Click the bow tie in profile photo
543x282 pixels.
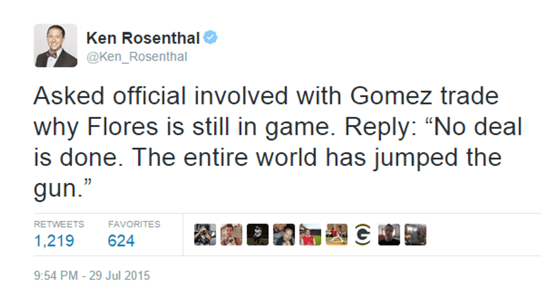[52, 54]
